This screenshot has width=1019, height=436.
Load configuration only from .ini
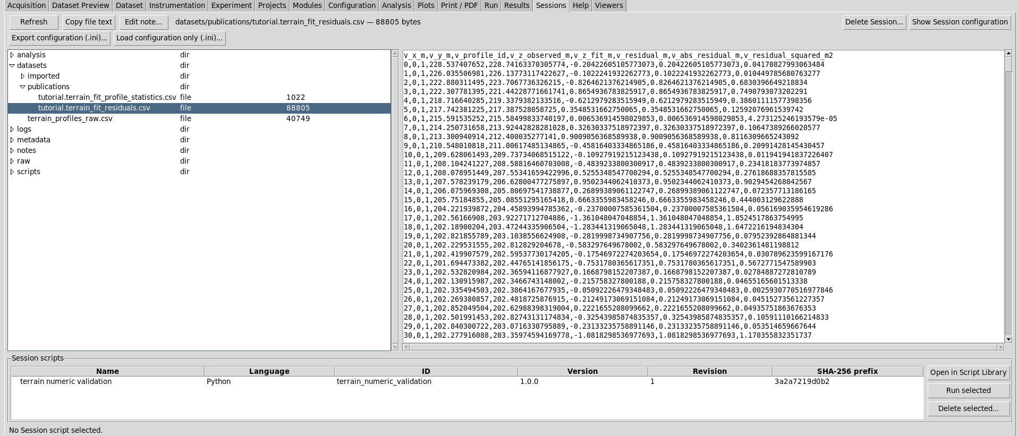coord(169,38)
